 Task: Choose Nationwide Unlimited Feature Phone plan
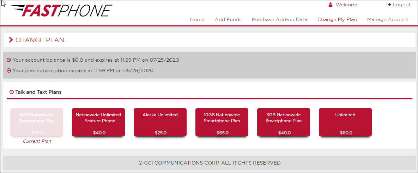pos(98,122)
